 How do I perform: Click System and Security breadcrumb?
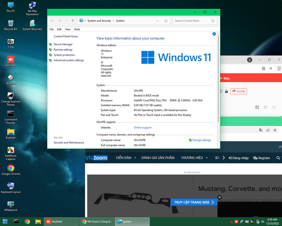click(99, 21)
